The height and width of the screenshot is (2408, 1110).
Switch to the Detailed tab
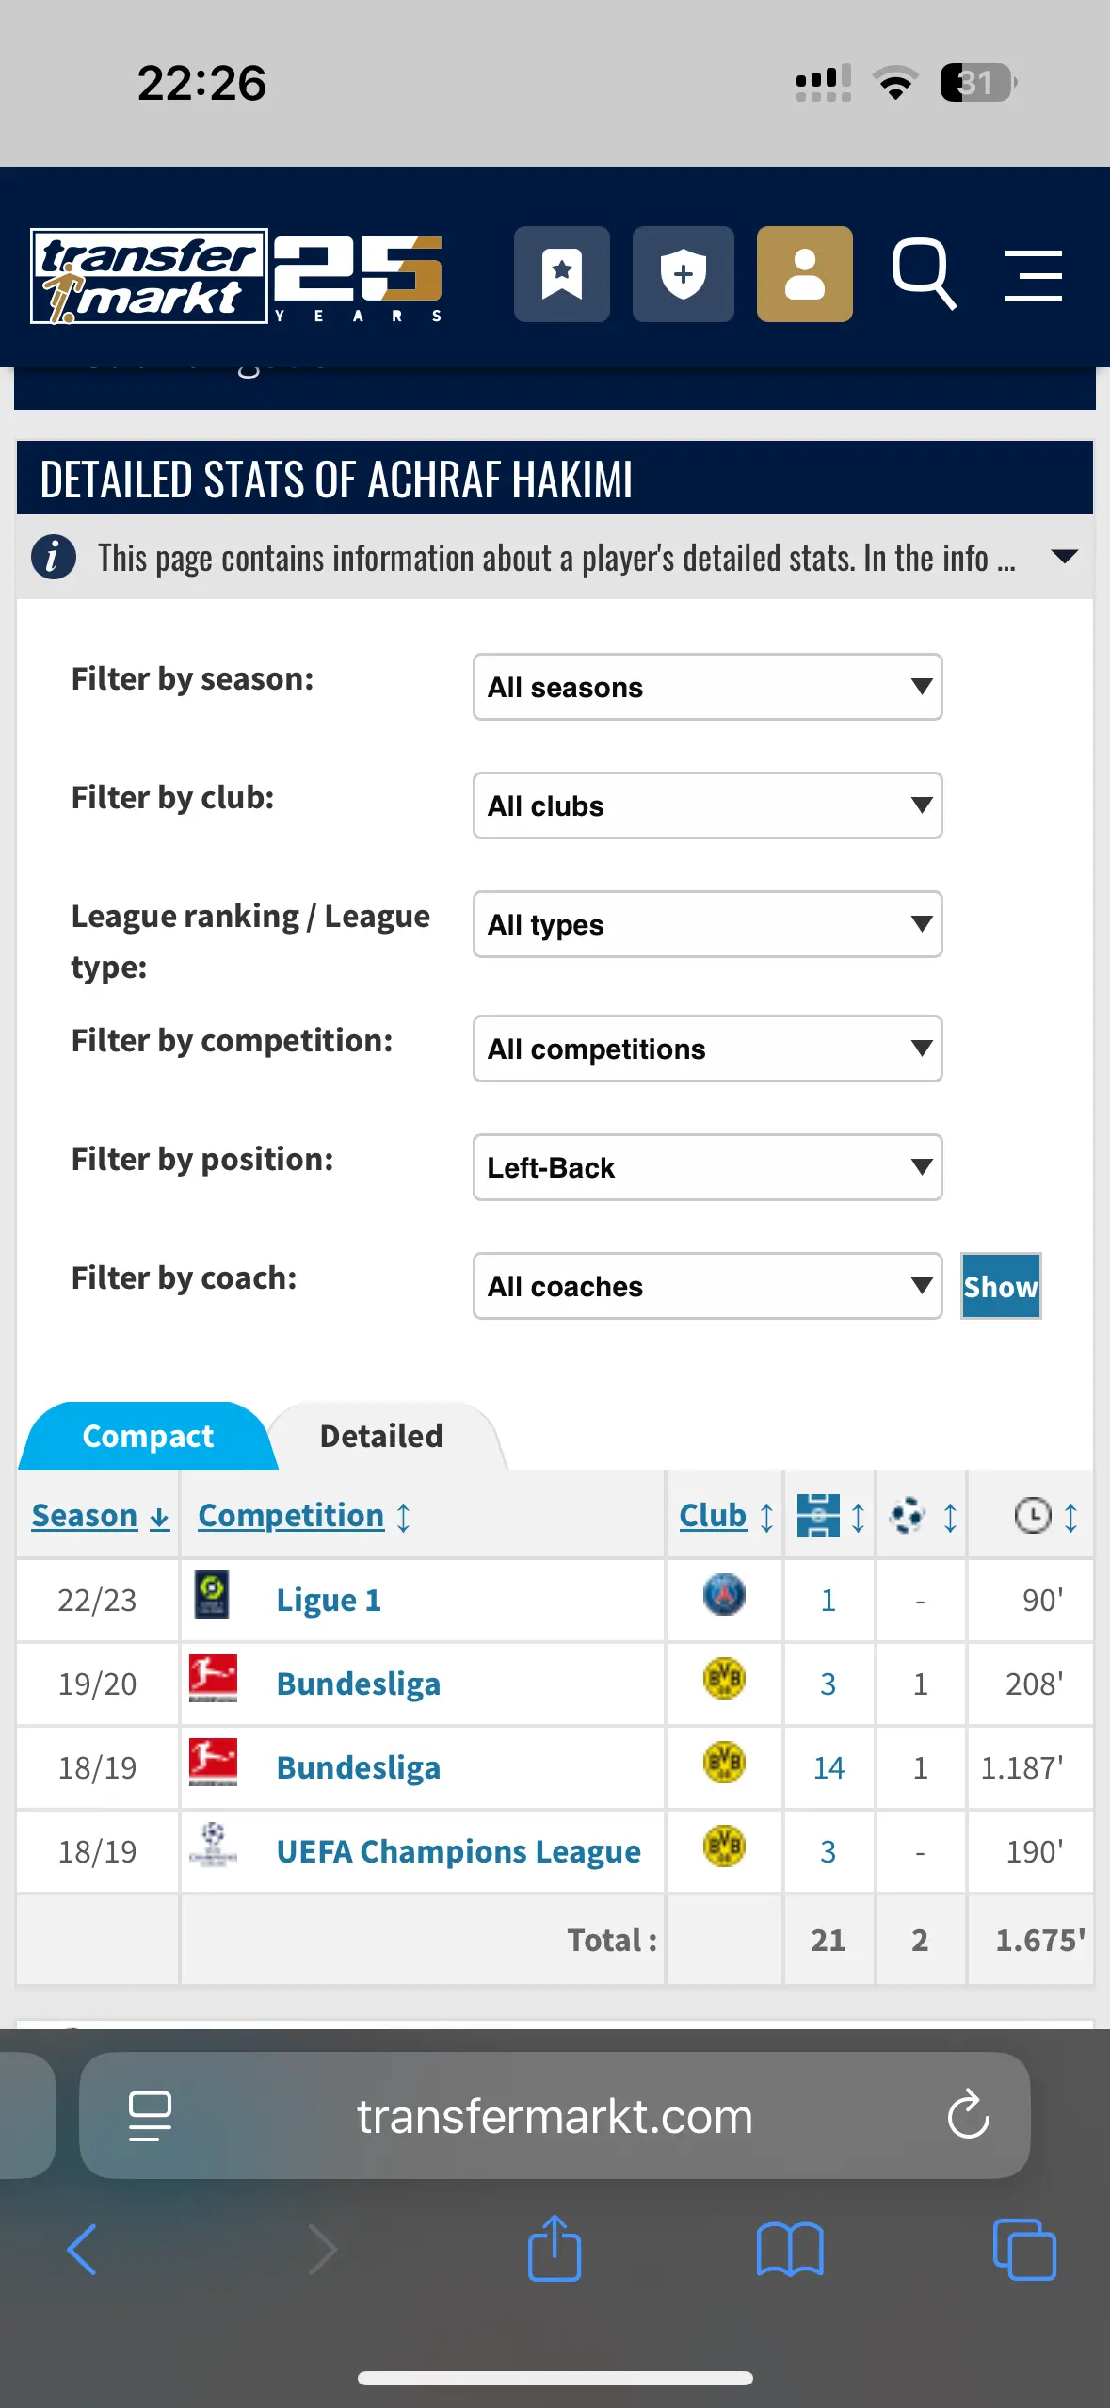point(381,1436)
